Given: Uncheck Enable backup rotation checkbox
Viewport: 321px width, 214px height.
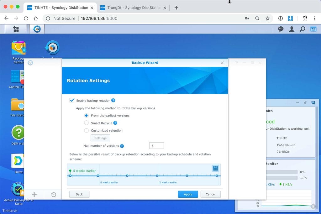Looking at the screenshot, I should coord(72,100).
